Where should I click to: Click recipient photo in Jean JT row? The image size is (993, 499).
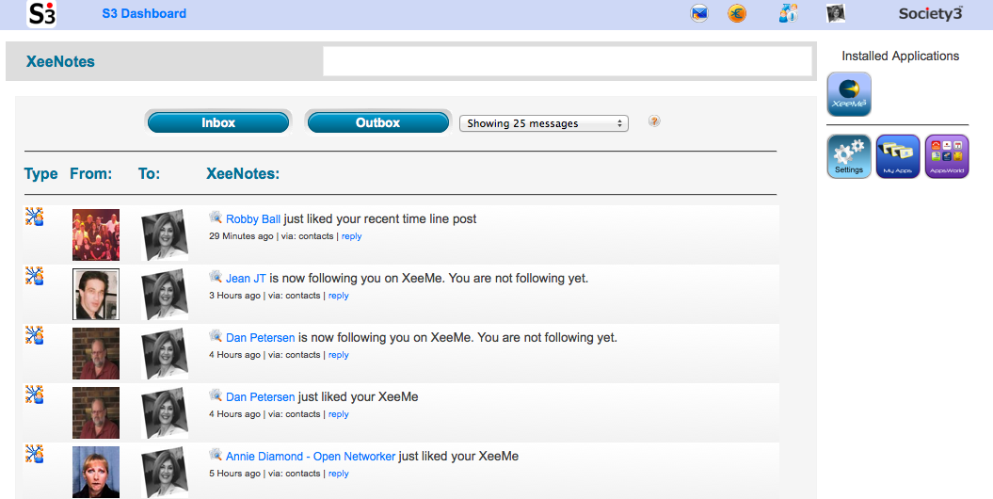click(x=165, y=295)
